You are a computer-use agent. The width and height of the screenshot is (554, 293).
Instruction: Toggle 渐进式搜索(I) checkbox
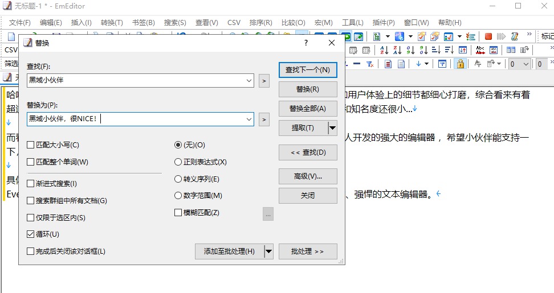tap(52, 184)
